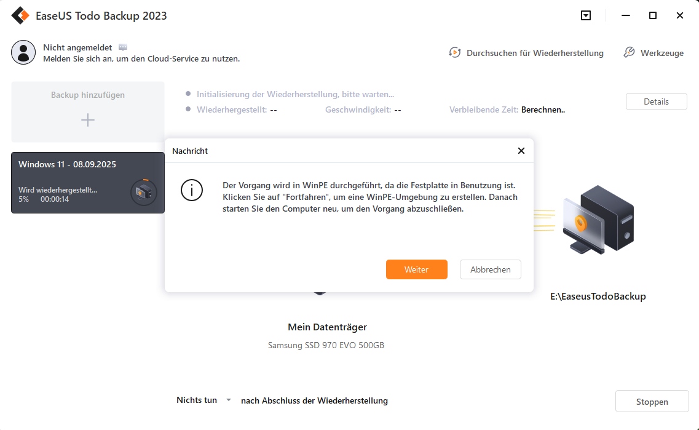This screenshot has width=699, height=430.
Task: Click the Stoppen button
Action: click(652, 402)
